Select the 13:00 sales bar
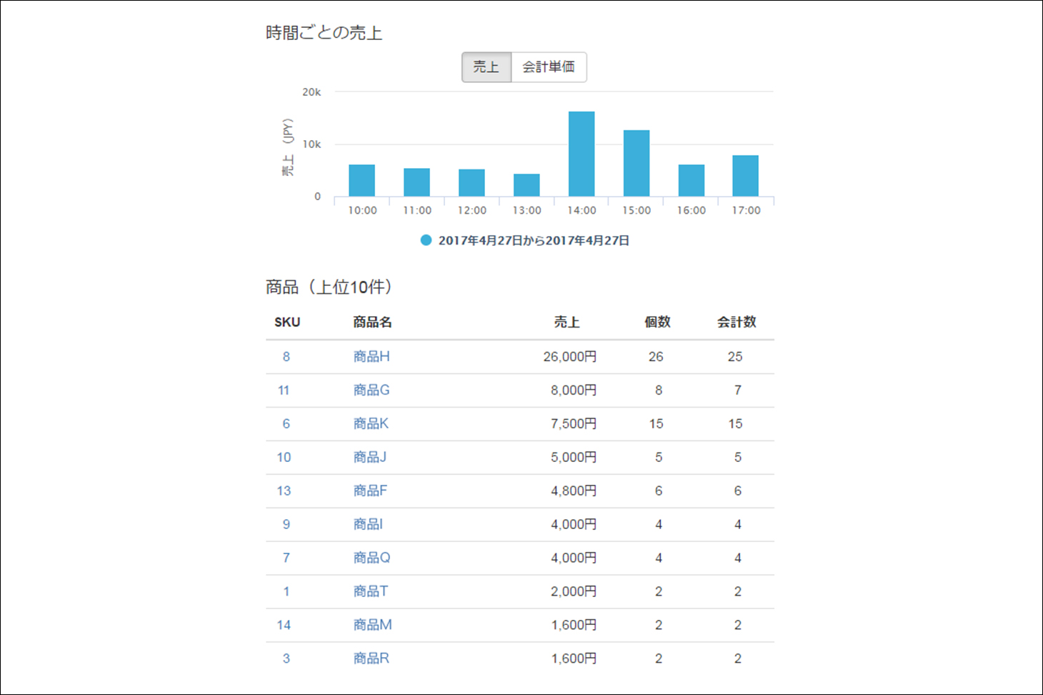The height and width of the screenshot is (695, 1043). (527, 185)
